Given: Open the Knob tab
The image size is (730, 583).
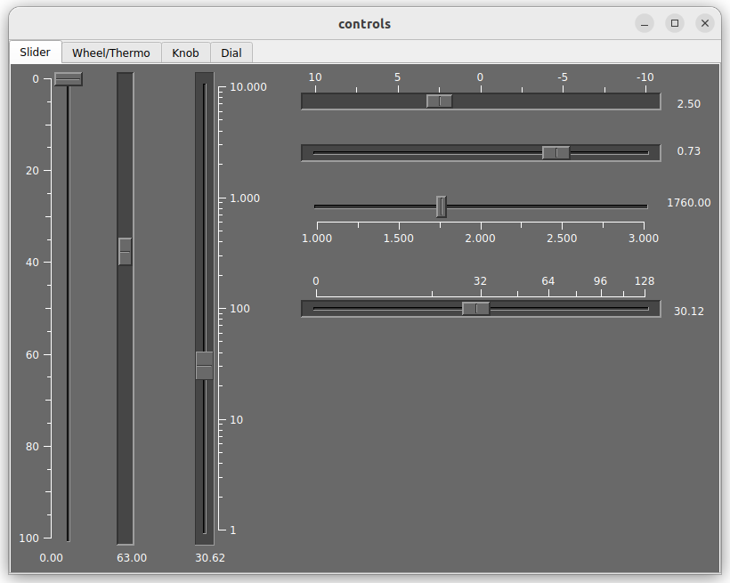Looking at the screenshot, I should click(185, 53).
